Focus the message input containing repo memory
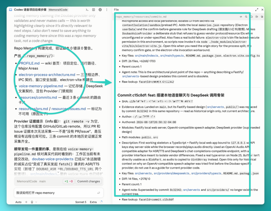The height and width of the screenshot is (211, 271). pyautogui.click(x=59, y=193)
